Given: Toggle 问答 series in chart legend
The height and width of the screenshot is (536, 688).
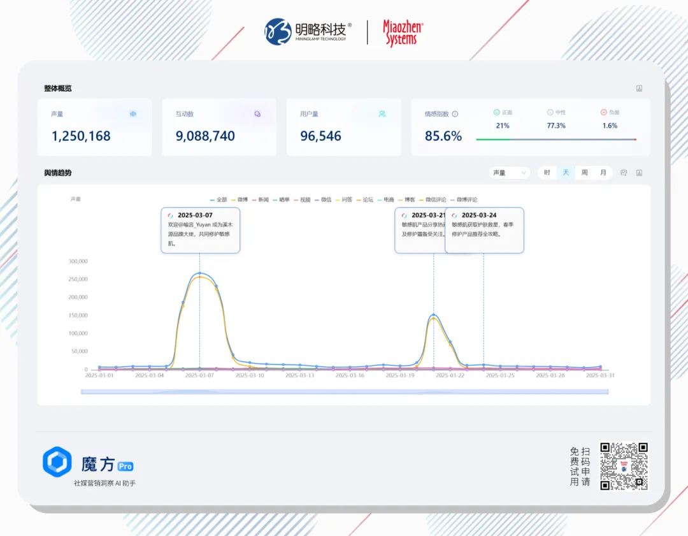Looking at the screenshot, I should pyautogui.click(x=344, y=199).
